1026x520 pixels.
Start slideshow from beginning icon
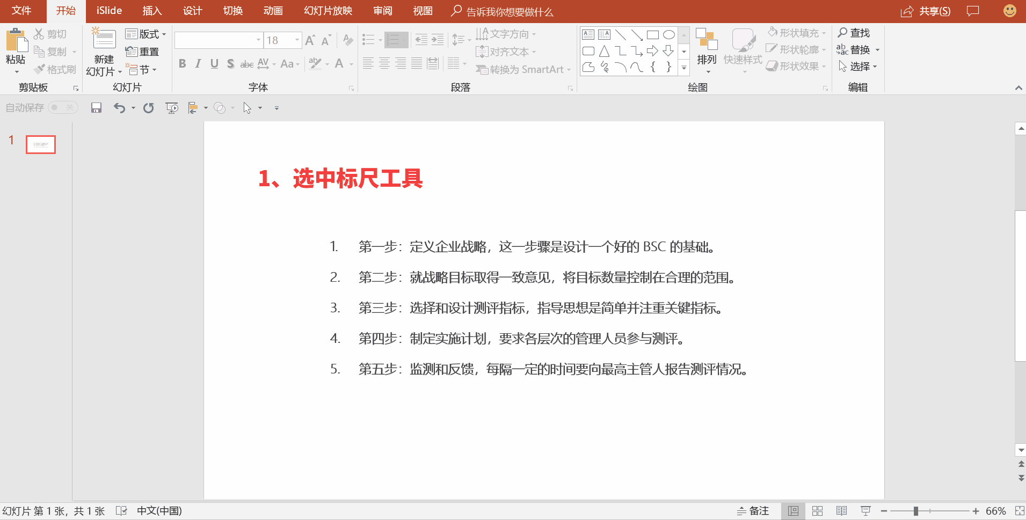(x=172, y=108)
